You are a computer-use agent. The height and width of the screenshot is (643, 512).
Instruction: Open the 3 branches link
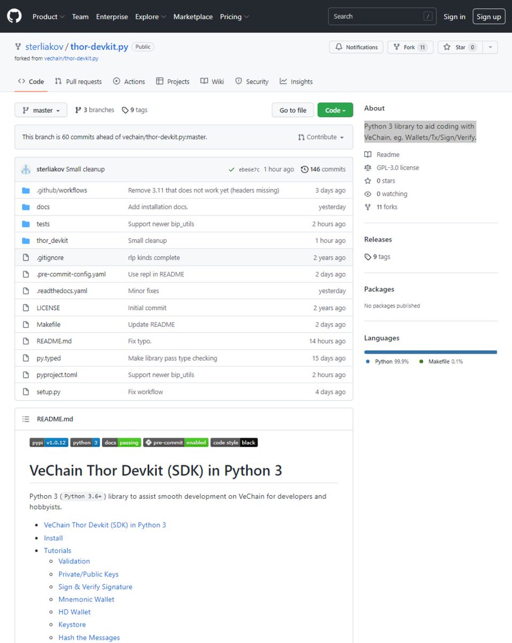click(x=95, y=110)
